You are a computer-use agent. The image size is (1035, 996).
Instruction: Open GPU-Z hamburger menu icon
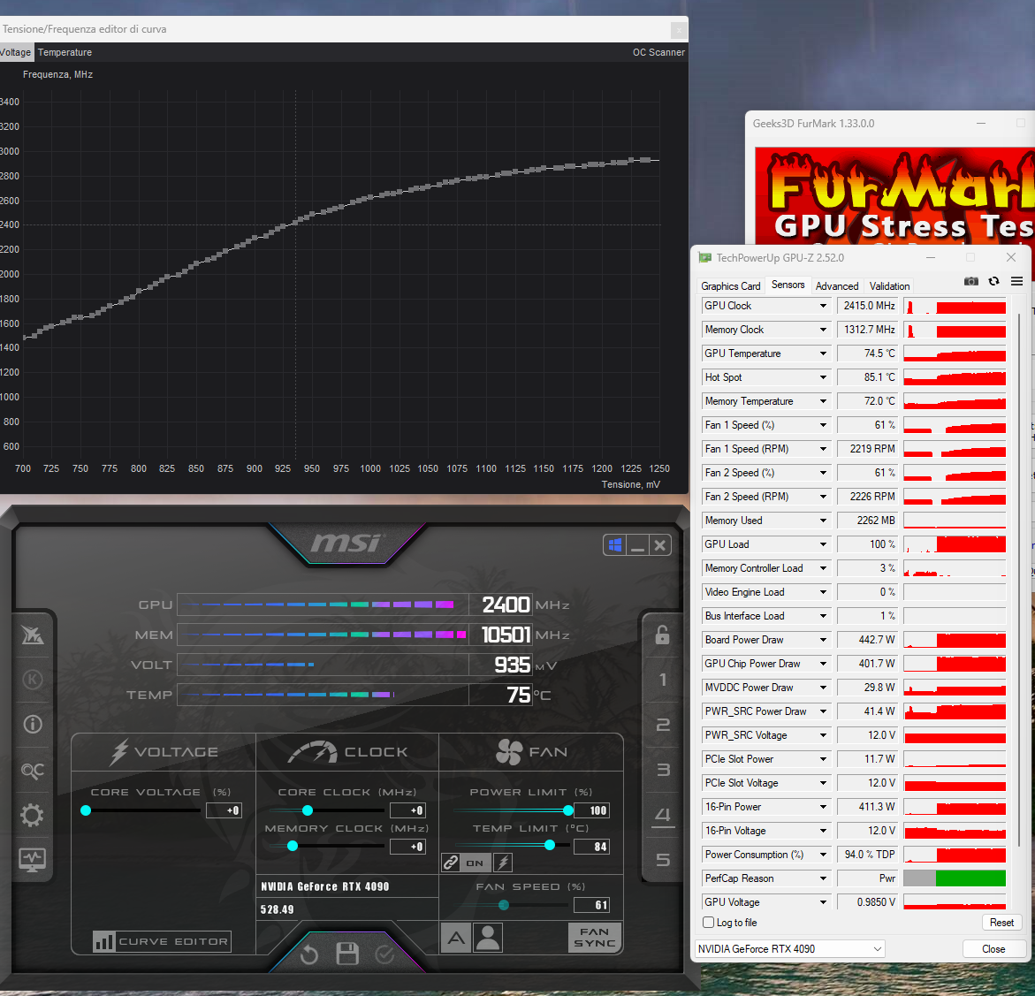pos(1016,281)
